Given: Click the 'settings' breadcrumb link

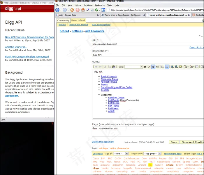Looking at the screenshot, I should click(77, 31).
